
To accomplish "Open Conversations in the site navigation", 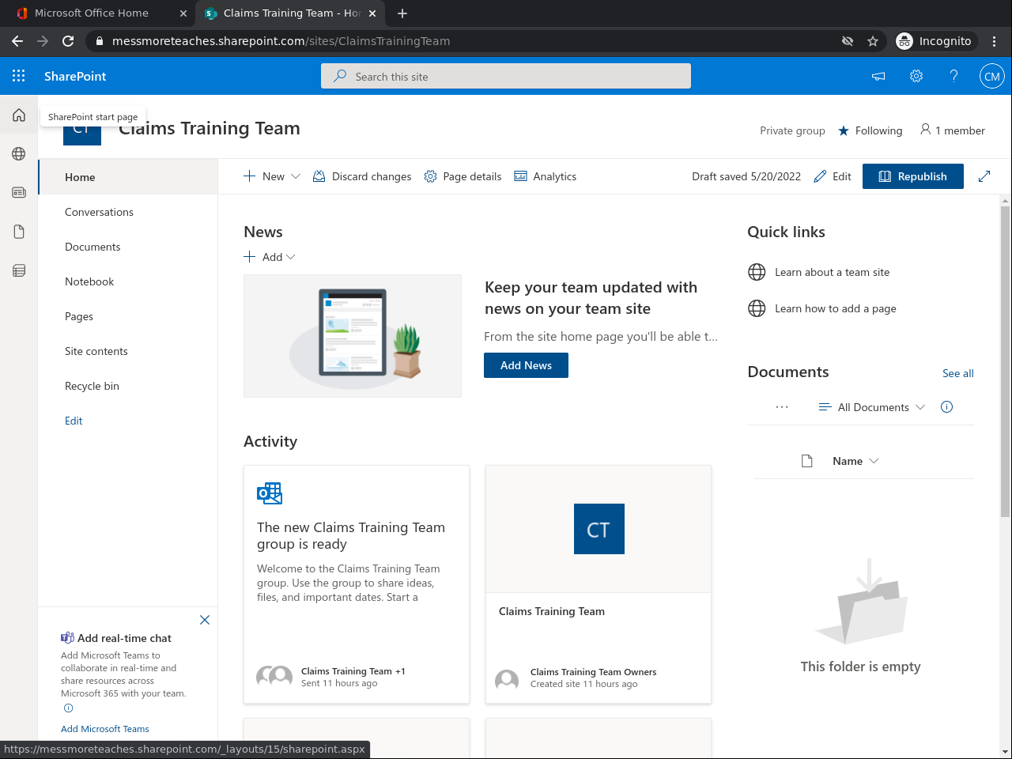I will point(99,212).
